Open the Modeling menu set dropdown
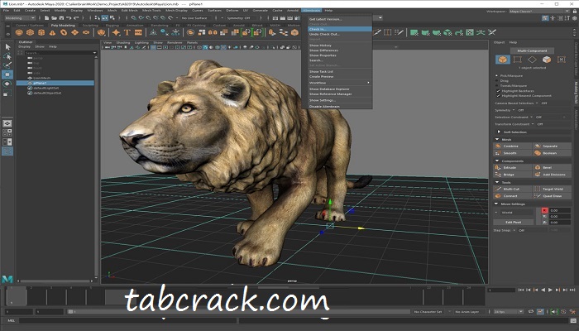This screenshot has height=331, width=579. (20, 17)
